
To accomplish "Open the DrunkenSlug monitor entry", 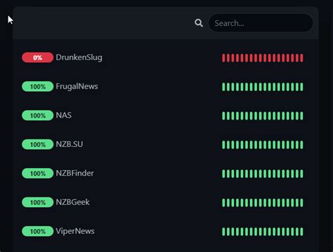I will [x=166, y=57].
